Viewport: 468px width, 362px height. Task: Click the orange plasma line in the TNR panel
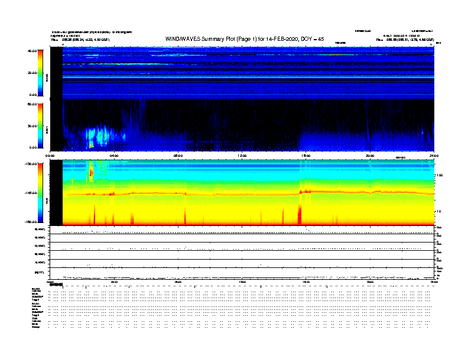pos(248,193)
